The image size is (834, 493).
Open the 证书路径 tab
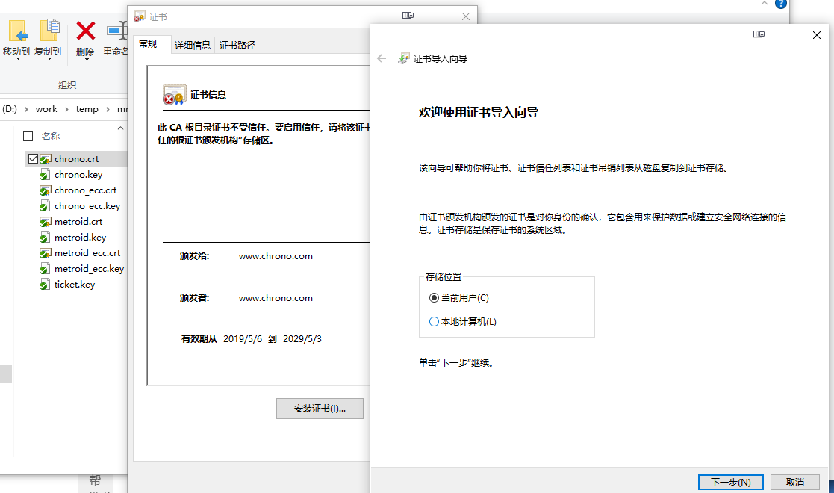coord(237,46)
